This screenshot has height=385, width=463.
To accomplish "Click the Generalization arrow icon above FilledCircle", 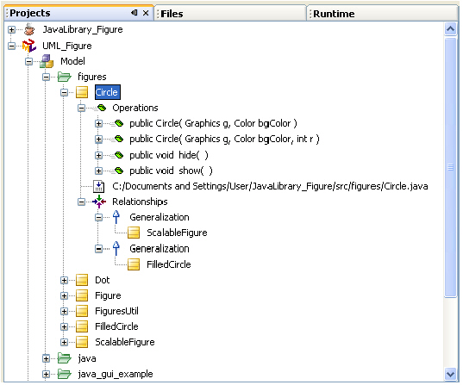I will click(x=116, y=249).
